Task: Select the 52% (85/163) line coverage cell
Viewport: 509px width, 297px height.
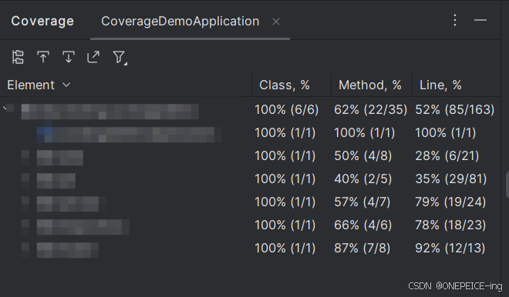Action: point(455,110)
